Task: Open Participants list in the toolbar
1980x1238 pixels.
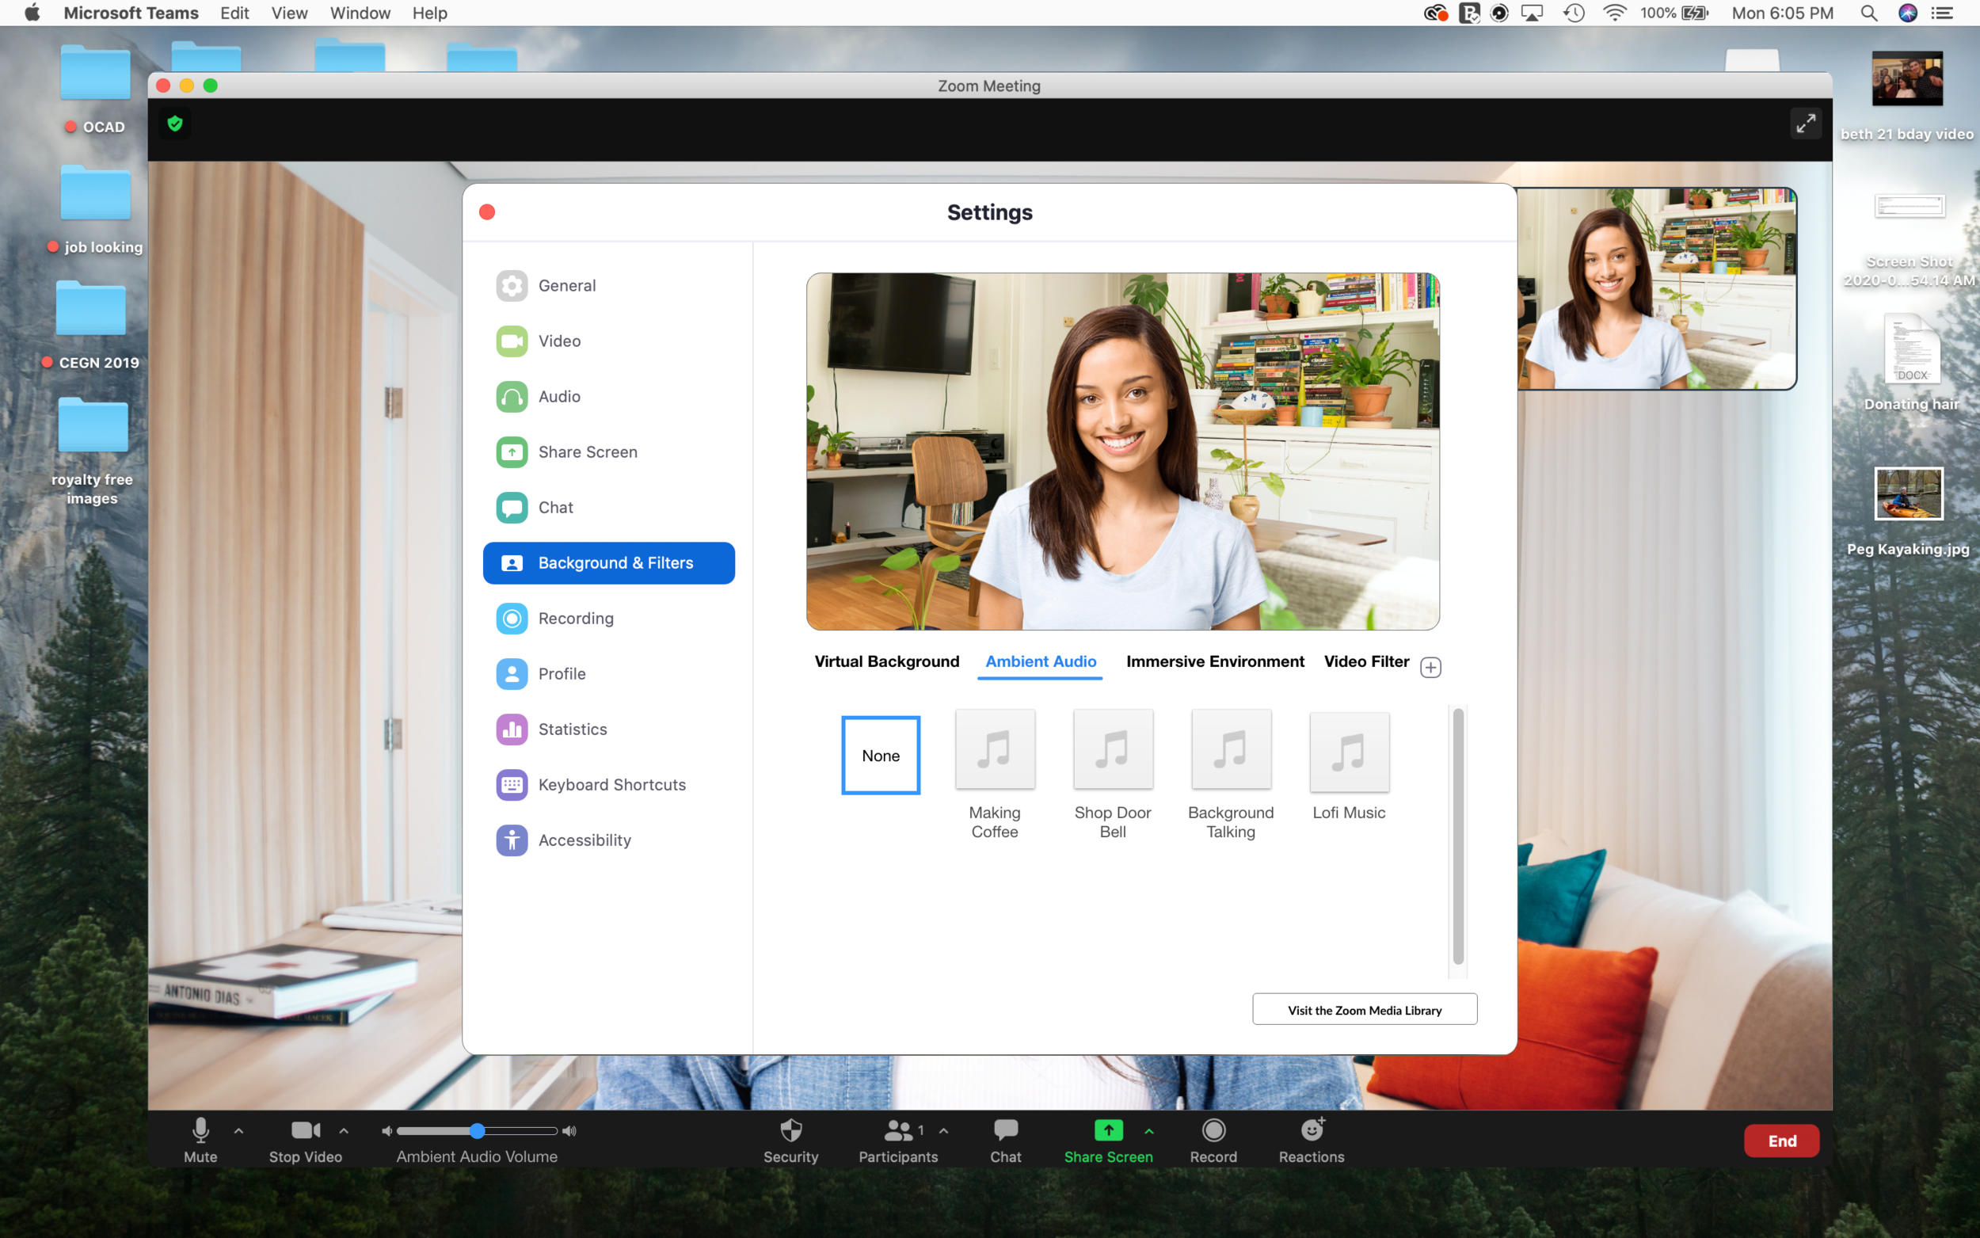Action: pos(898,1140)
